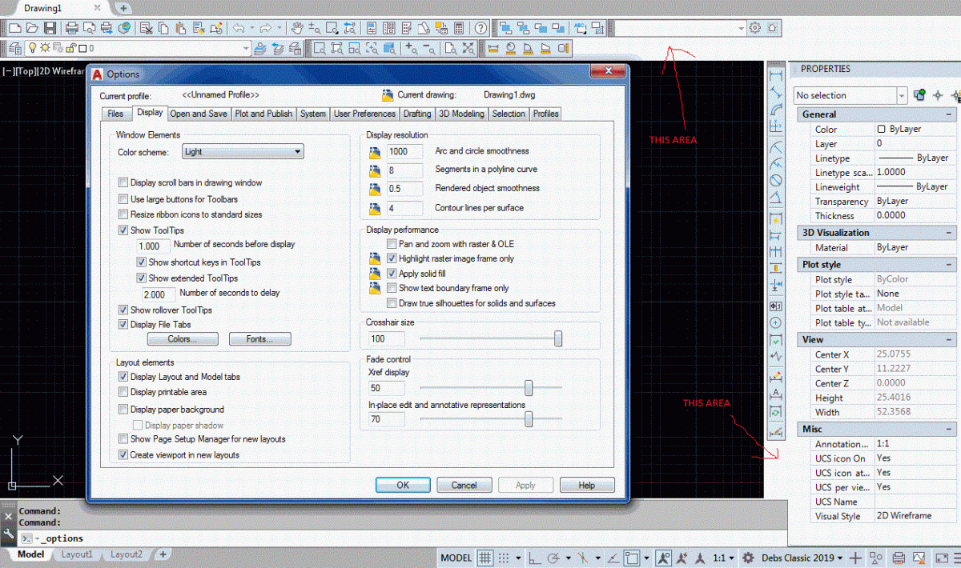
Task: Toggle Apply solid fill checkbox
Action: (392, 274)
